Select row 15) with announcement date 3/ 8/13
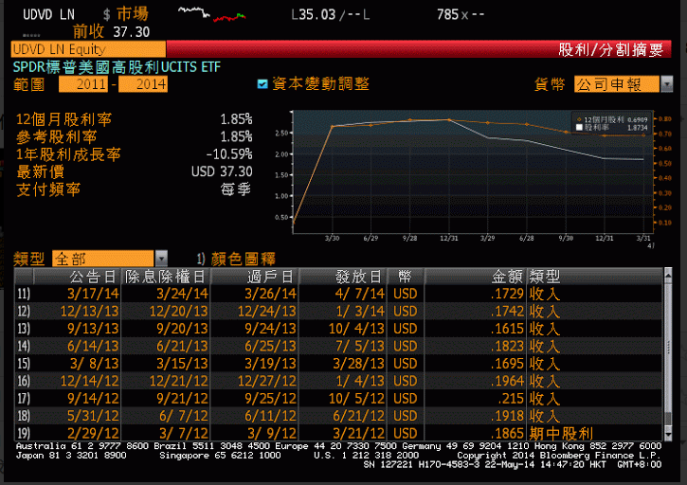 click(x=338, y=364)
